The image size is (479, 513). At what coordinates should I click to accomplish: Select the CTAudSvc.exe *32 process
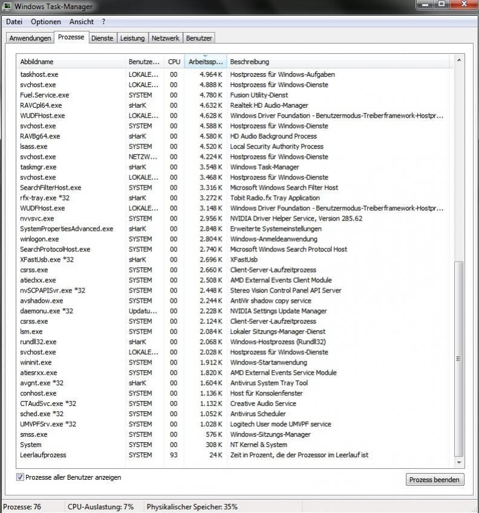[x=234, y=403]
